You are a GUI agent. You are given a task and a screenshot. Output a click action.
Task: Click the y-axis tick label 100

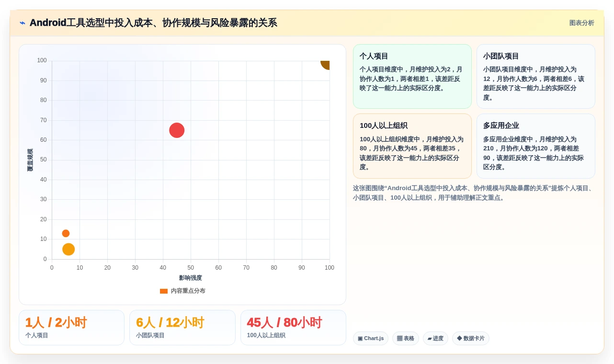pyautogui.click(x=42, y=60)
